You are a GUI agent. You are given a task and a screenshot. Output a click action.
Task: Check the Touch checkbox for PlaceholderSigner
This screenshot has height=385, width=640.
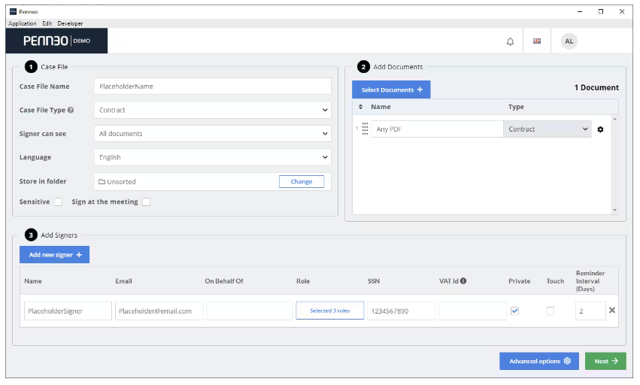[551, 311]
